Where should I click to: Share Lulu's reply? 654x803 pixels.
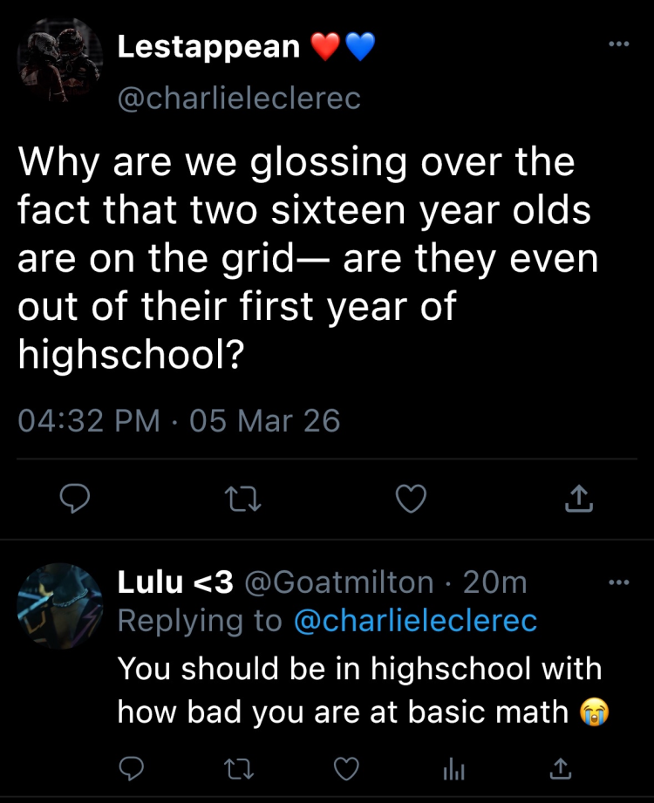562,767
